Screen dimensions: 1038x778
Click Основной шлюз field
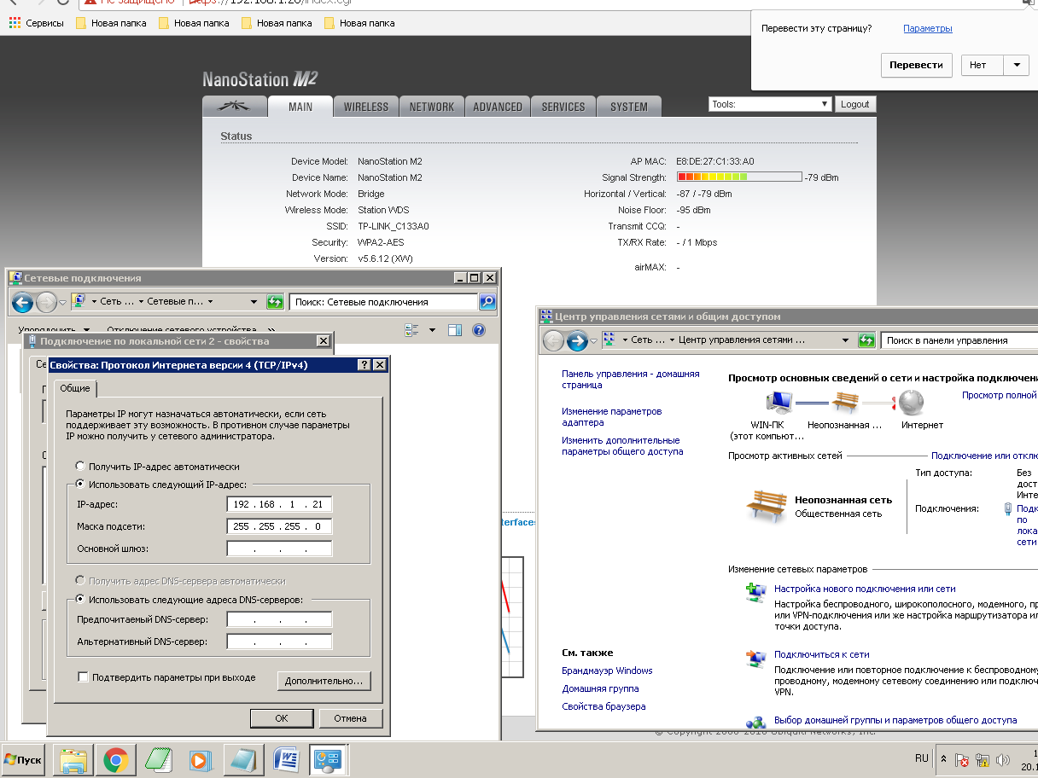[x=279, y=549]
